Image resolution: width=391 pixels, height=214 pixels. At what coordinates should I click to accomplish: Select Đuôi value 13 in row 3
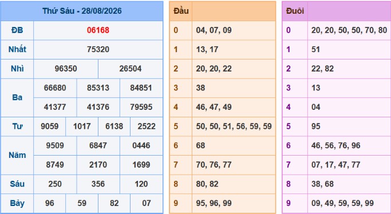315,88
